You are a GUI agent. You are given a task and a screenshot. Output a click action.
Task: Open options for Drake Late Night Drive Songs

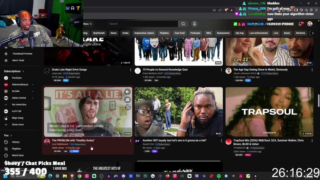click(130, 70)
